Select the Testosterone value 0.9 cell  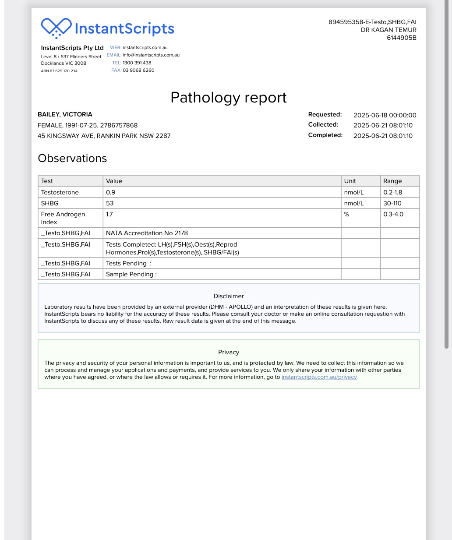(x=111, y=192)
